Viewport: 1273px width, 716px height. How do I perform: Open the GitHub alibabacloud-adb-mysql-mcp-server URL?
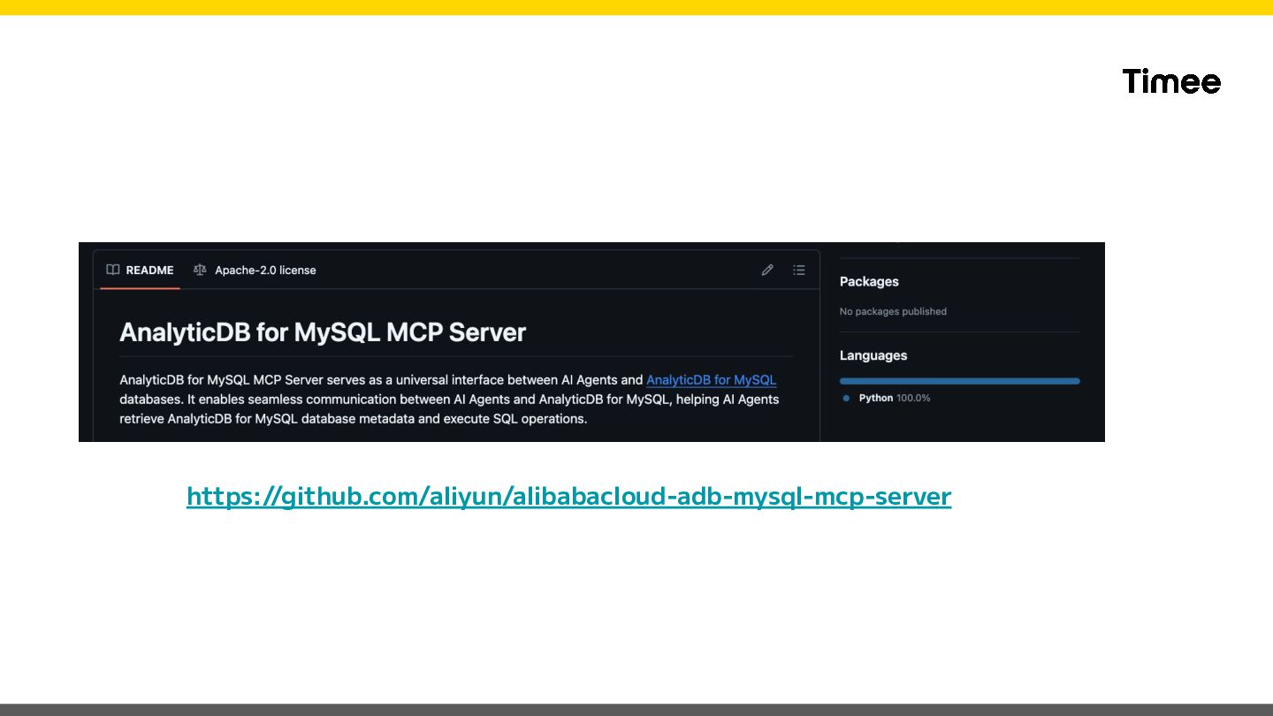568,497
